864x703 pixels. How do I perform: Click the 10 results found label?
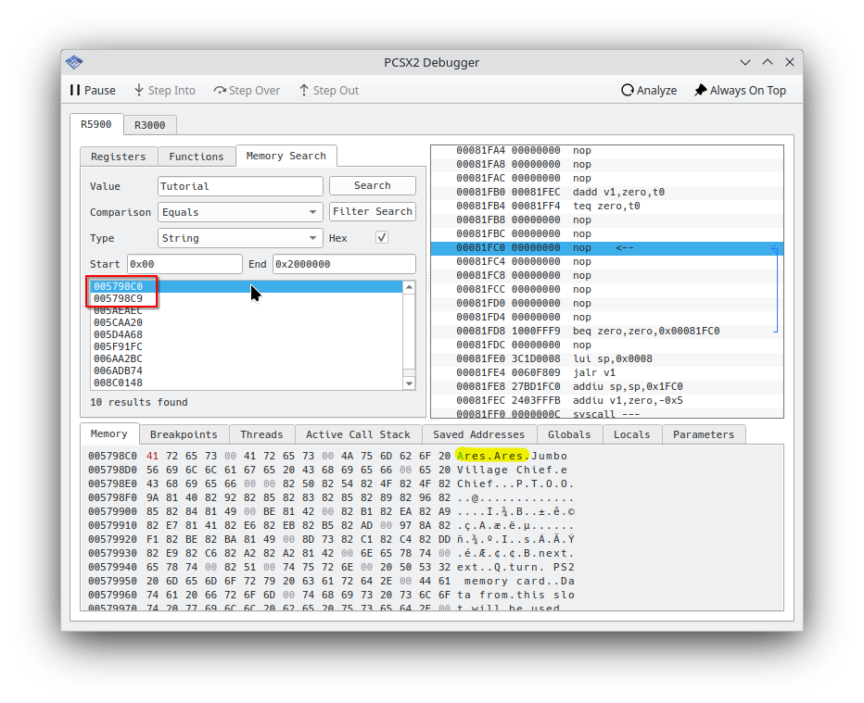139,402
